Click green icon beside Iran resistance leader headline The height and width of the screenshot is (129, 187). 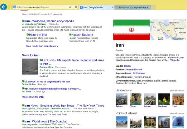coord(23,88)
